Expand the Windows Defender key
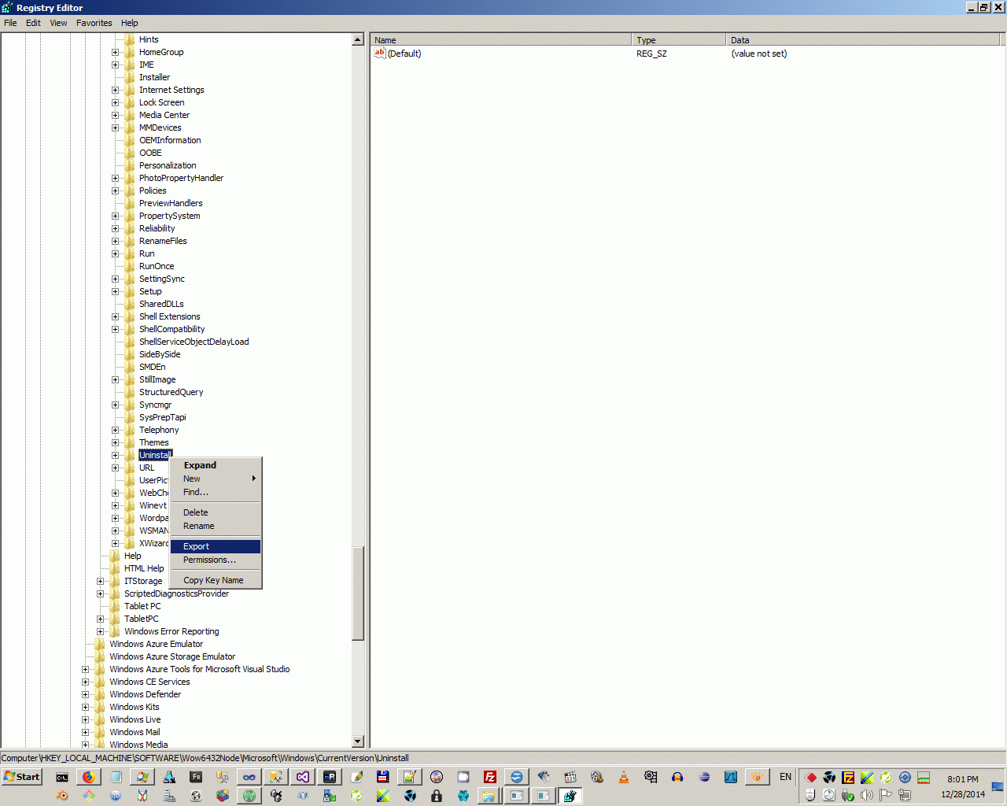 (85, 695)
